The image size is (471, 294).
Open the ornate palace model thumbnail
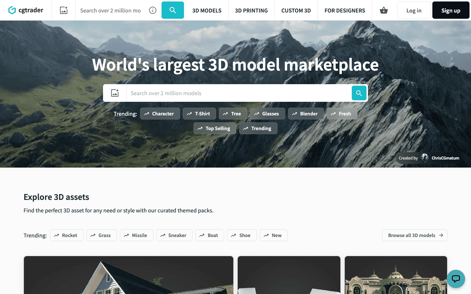[x=396, y=275]
